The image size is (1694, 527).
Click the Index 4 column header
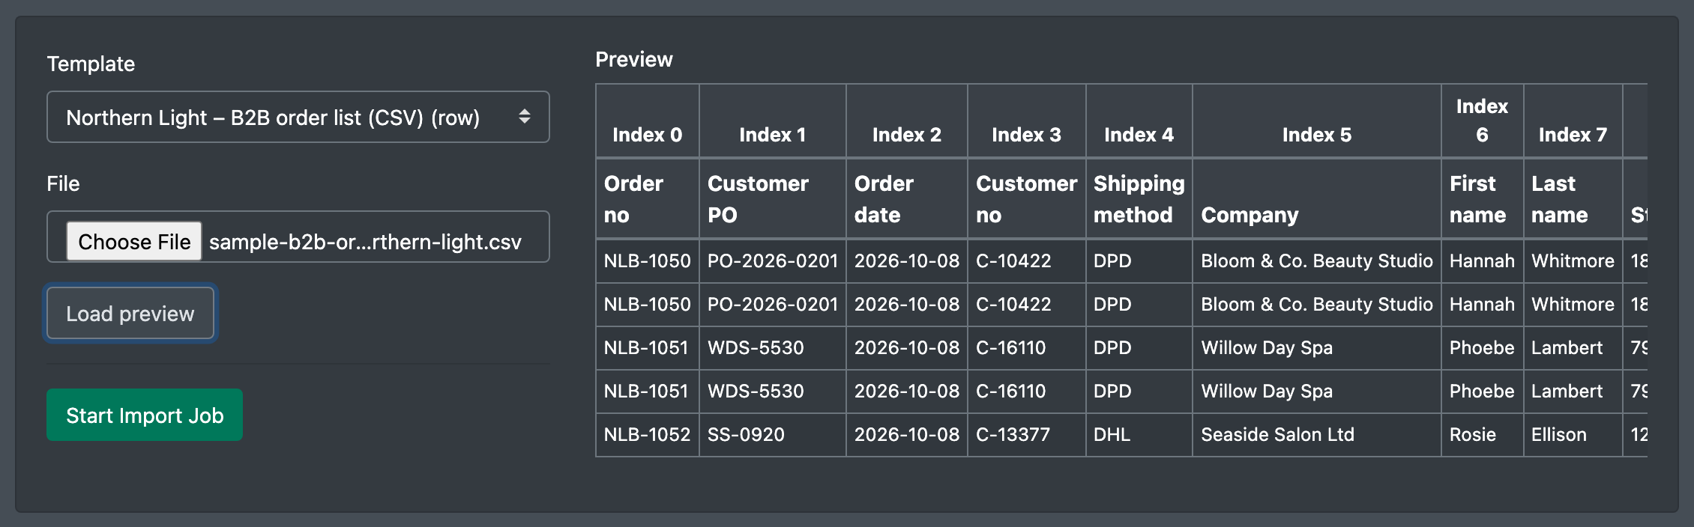point(1139,121)
